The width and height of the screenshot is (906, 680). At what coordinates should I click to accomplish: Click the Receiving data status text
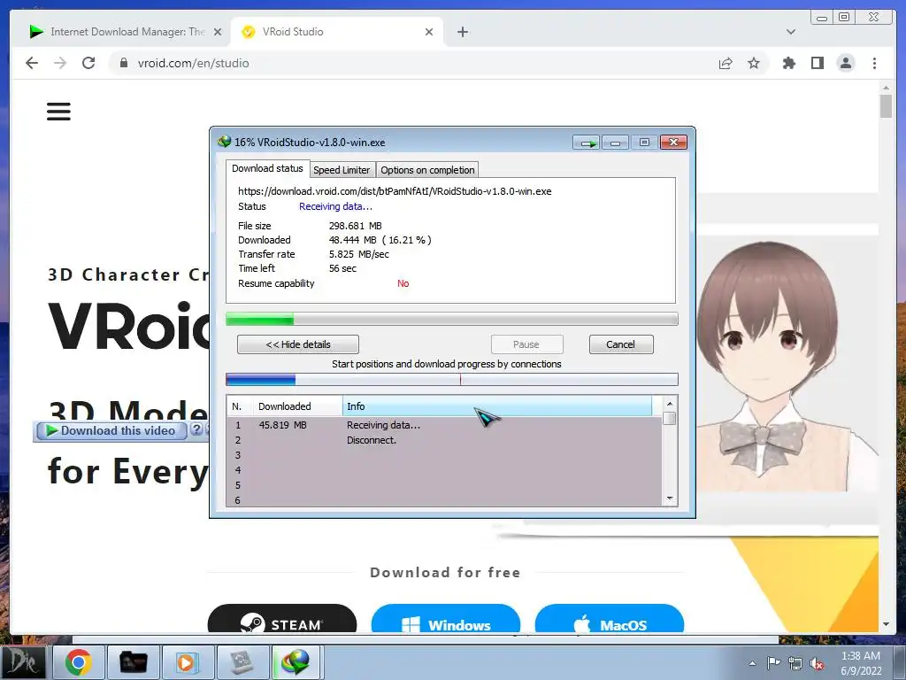(335, 206)
